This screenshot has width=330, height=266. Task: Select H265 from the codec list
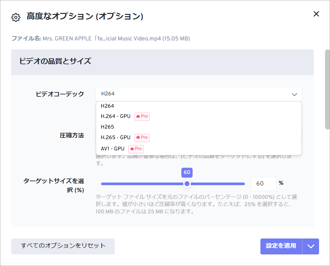pos(198,127)
